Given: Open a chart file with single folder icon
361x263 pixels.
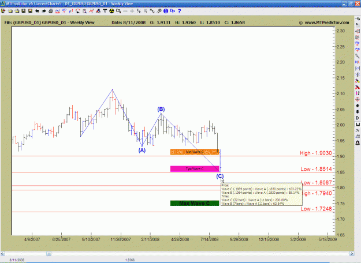Looking at the screenshot, I should [10, 11].
